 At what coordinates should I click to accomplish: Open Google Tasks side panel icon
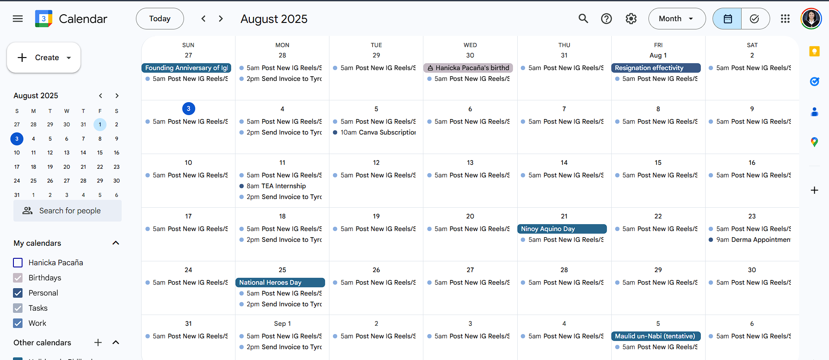[814, 81]
